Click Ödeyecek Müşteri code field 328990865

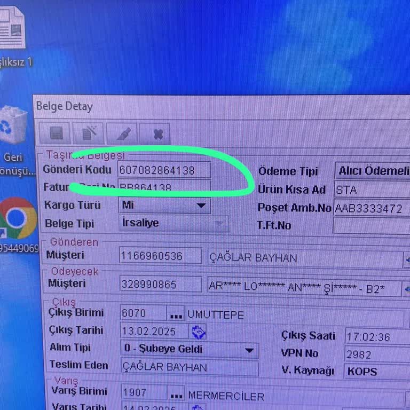(x=161, y=284)
